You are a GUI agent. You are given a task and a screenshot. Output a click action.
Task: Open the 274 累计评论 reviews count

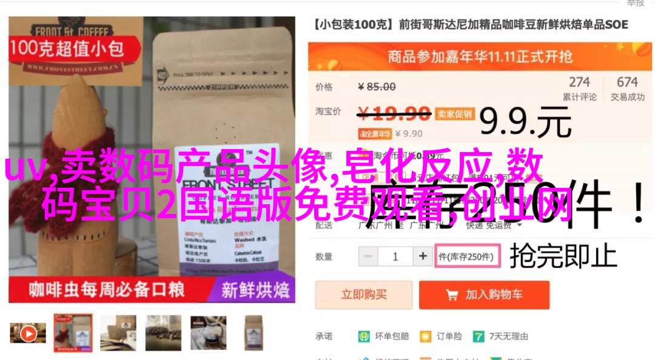coord(579,88)
